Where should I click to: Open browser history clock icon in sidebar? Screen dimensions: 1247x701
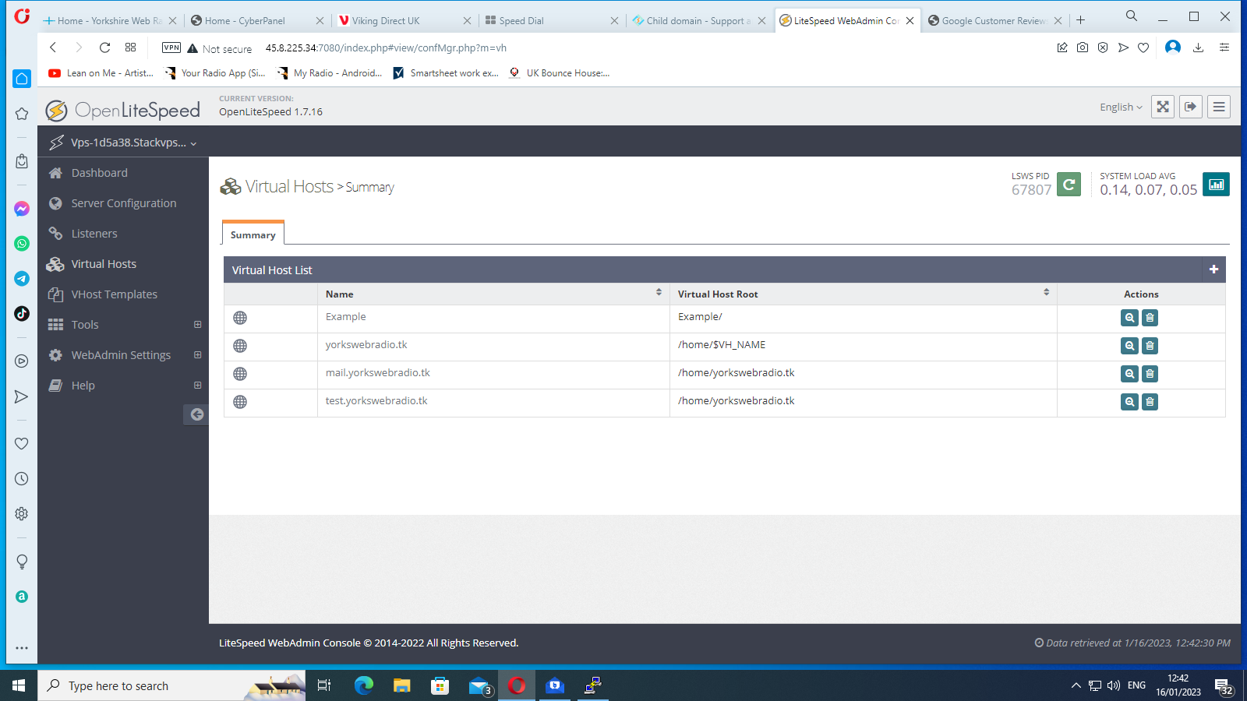pos(22,479)
